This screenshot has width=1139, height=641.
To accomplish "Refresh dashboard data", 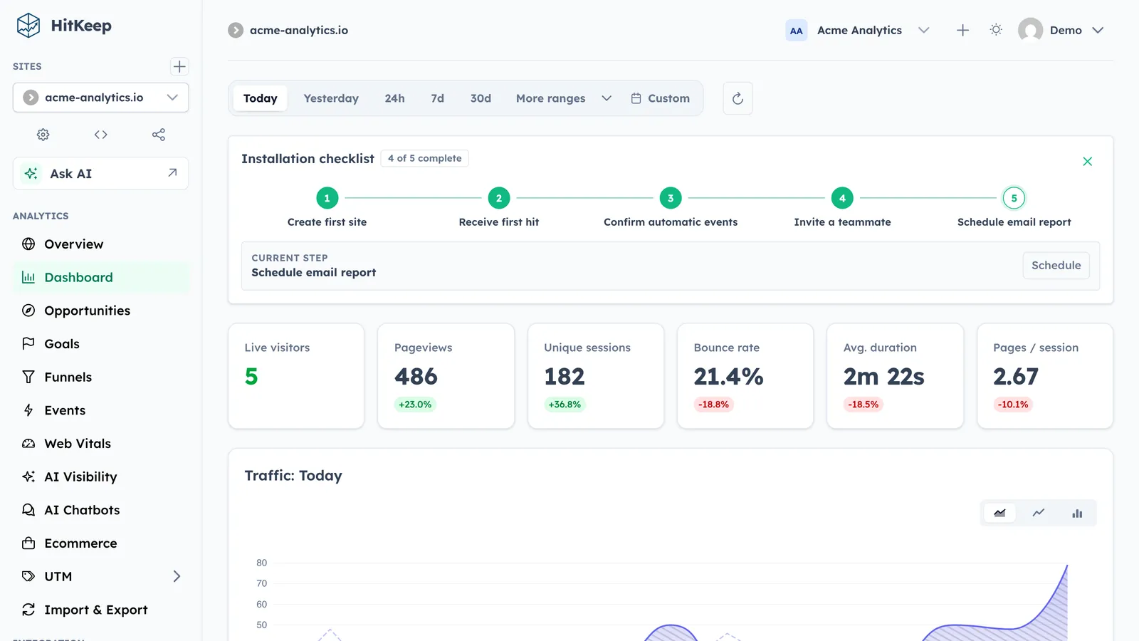I will (738, 98).
